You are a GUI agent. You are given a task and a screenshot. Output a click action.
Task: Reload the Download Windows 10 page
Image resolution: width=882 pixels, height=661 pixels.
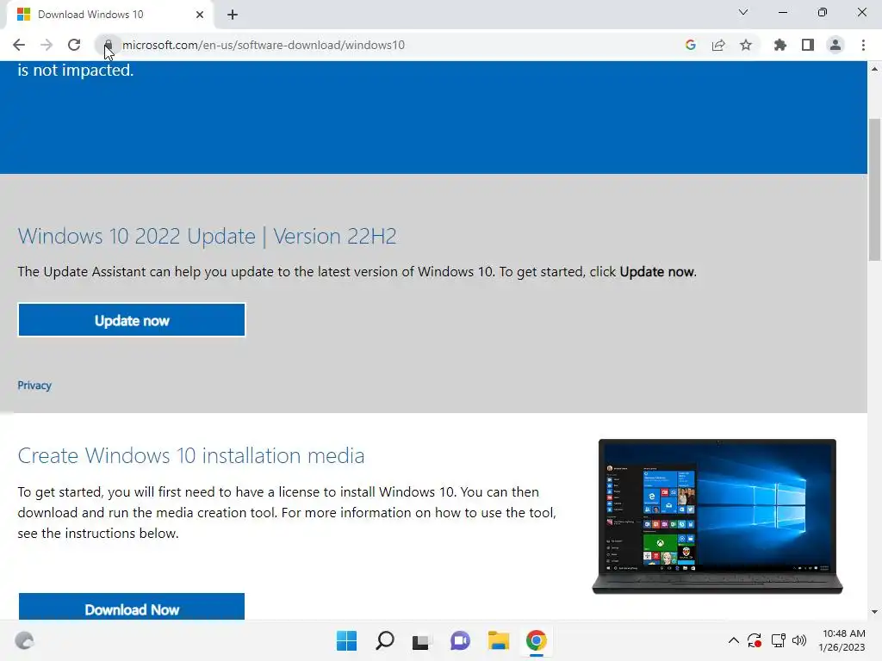74,45
